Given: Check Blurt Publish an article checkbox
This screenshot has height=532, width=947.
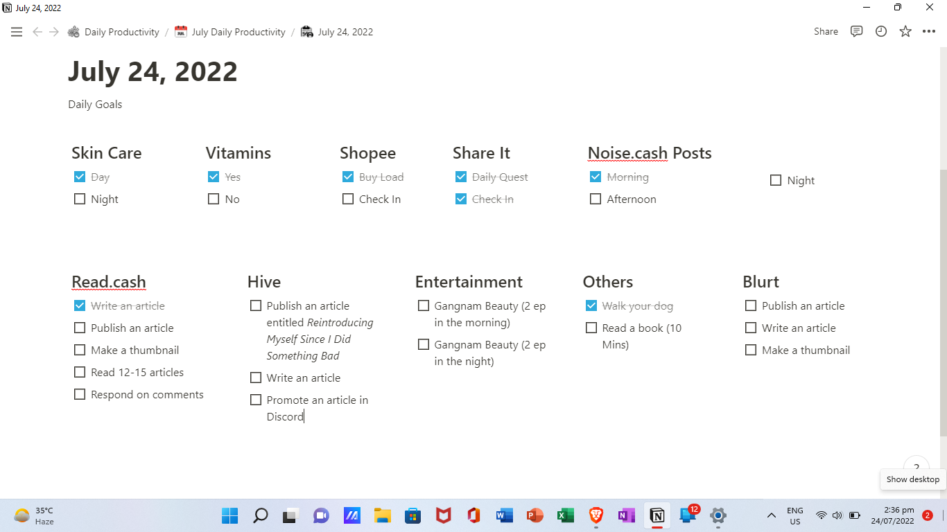Looking at the screenshot, I should 751,305.
